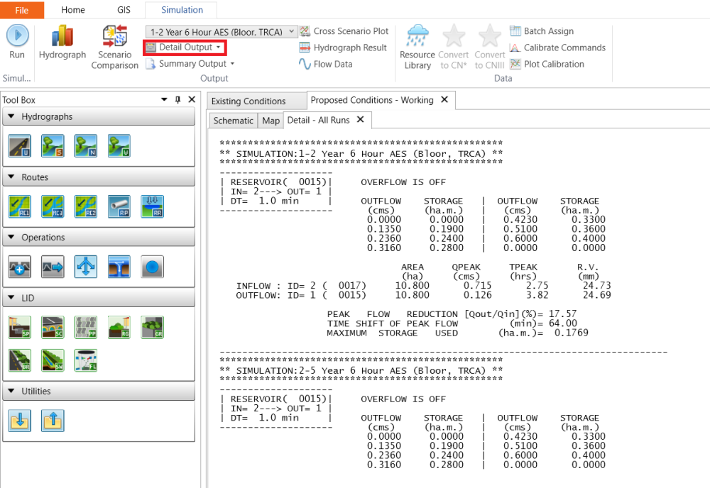
Task: Select the Simulation ribbon tab
Action: (x=182, y=10)
